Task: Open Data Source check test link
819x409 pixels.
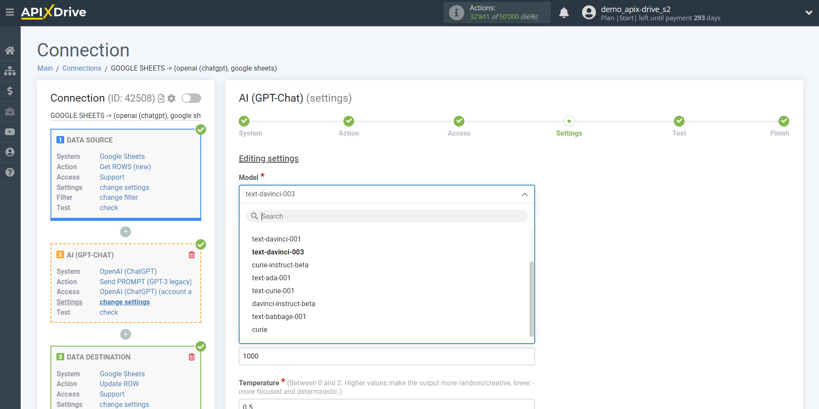Action: tap(109, 208)
